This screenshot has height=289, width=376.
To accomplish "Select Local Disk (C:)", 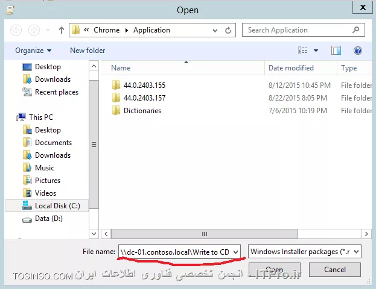I will (x=46, y=206).
